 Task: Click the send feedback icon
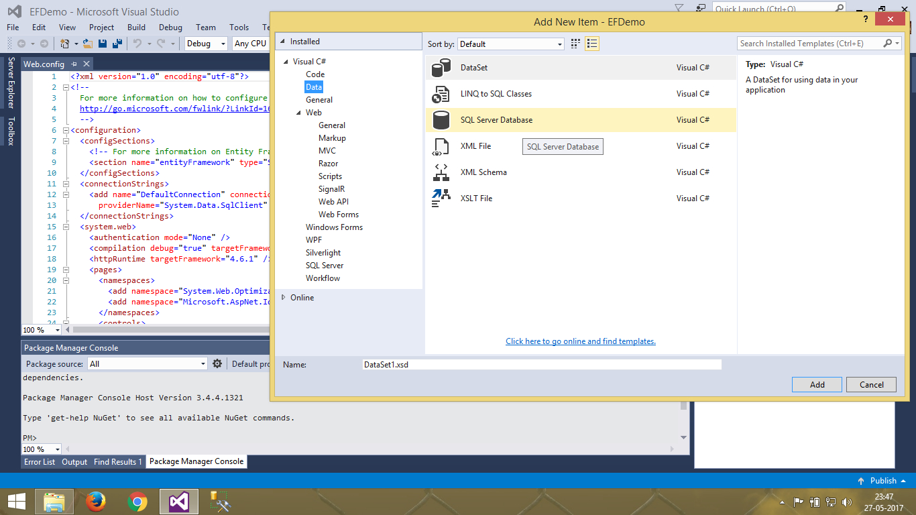(701, 9)
